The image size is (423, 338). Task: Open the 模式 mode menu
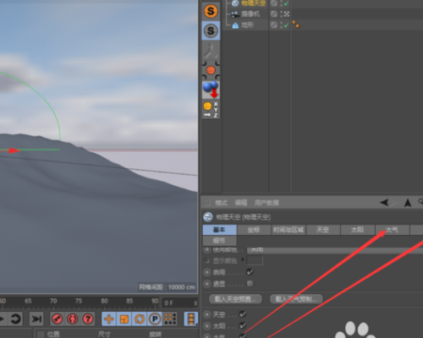pyautogui.click(x=222, y=203)
